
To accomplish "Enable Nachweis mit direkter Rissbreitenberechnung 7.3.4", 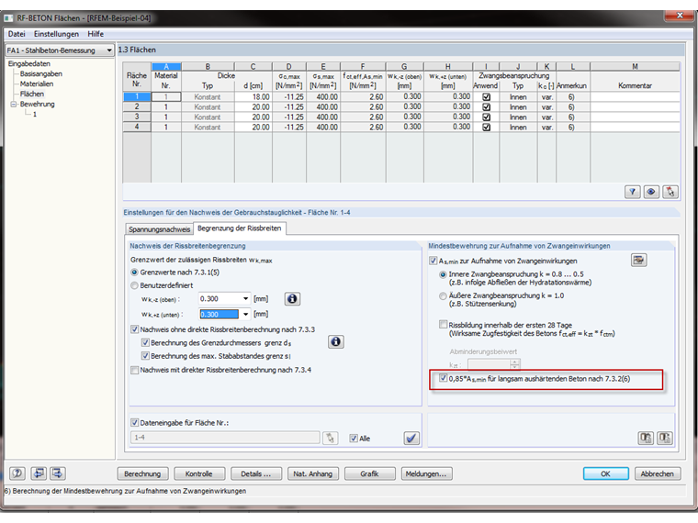I will point(134,370).
